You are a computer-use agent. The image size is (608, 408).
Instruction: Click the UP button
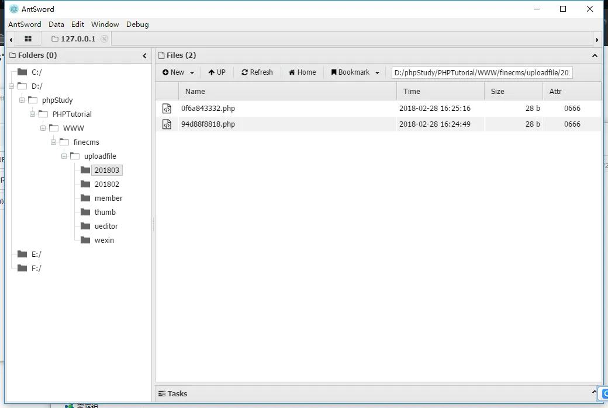[x=217, y=72]
